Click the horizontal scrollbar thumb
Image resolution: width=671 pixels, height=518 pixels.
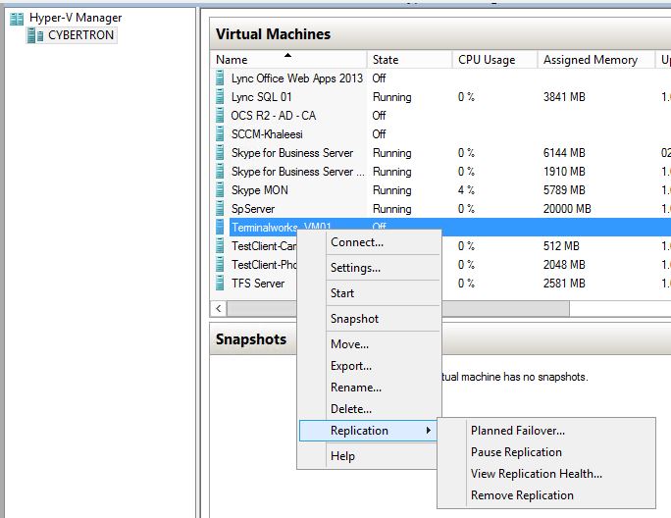(398, 309)
